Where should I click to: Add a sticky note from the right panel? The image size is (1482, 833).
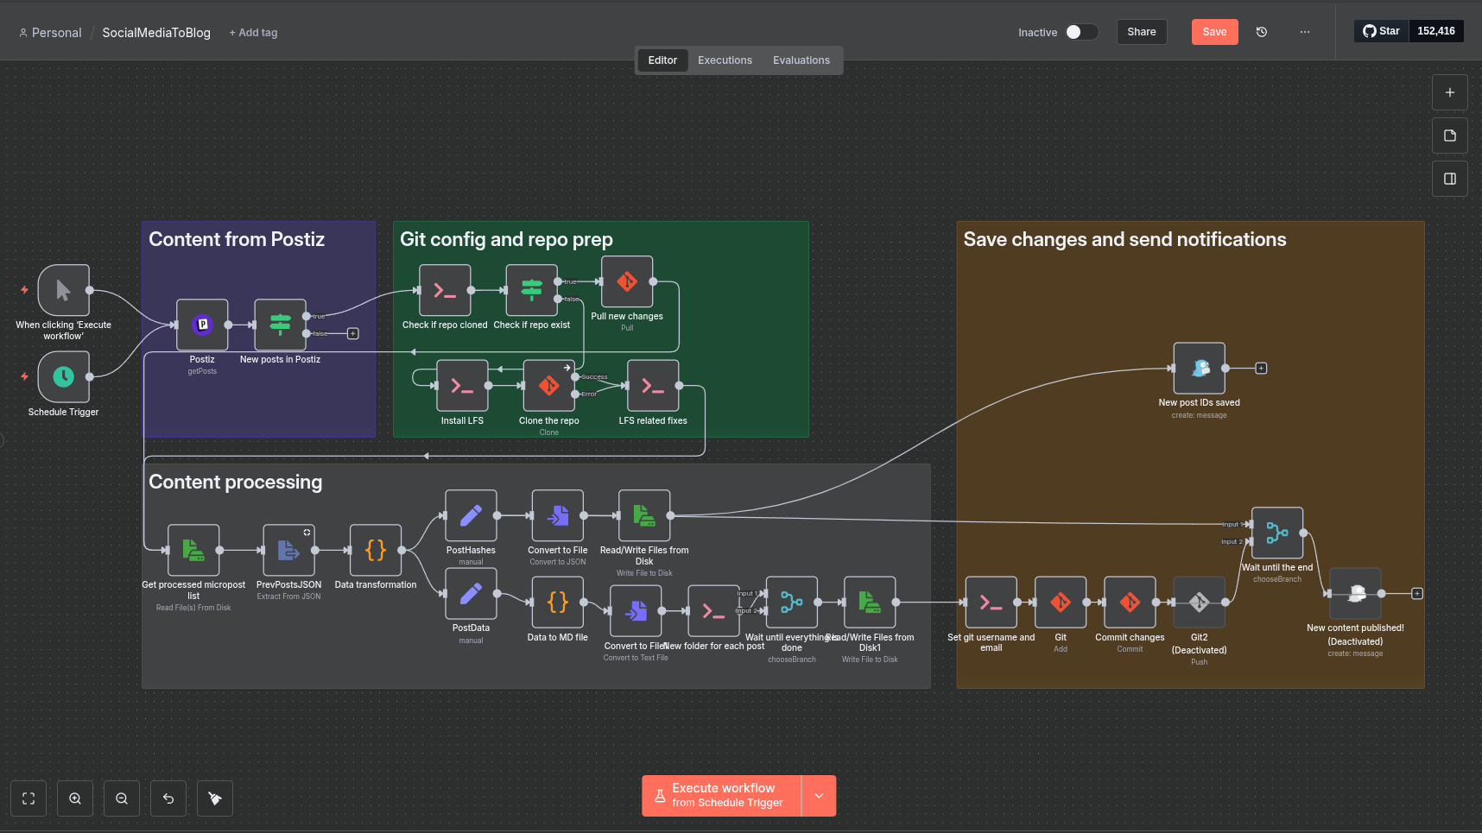1450,136
